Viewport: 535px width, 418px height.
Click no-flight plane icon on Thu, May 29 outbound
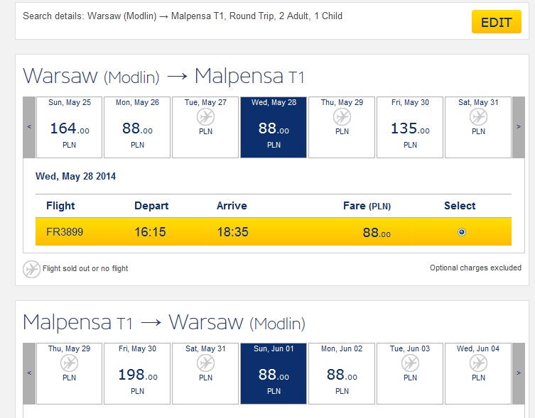tap(342, 117)
